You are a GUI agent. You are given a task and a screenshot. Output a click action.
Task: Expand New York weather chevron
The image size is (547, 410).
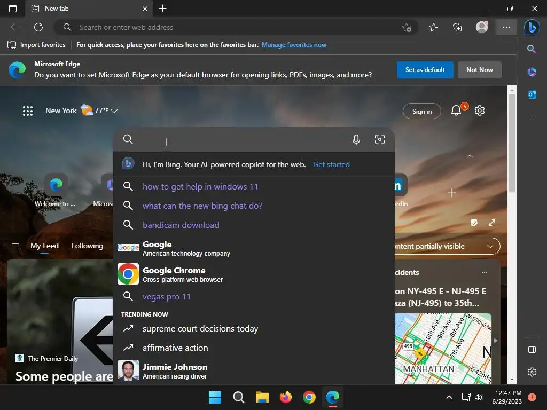pyautogui.click(x=114, y=111)
